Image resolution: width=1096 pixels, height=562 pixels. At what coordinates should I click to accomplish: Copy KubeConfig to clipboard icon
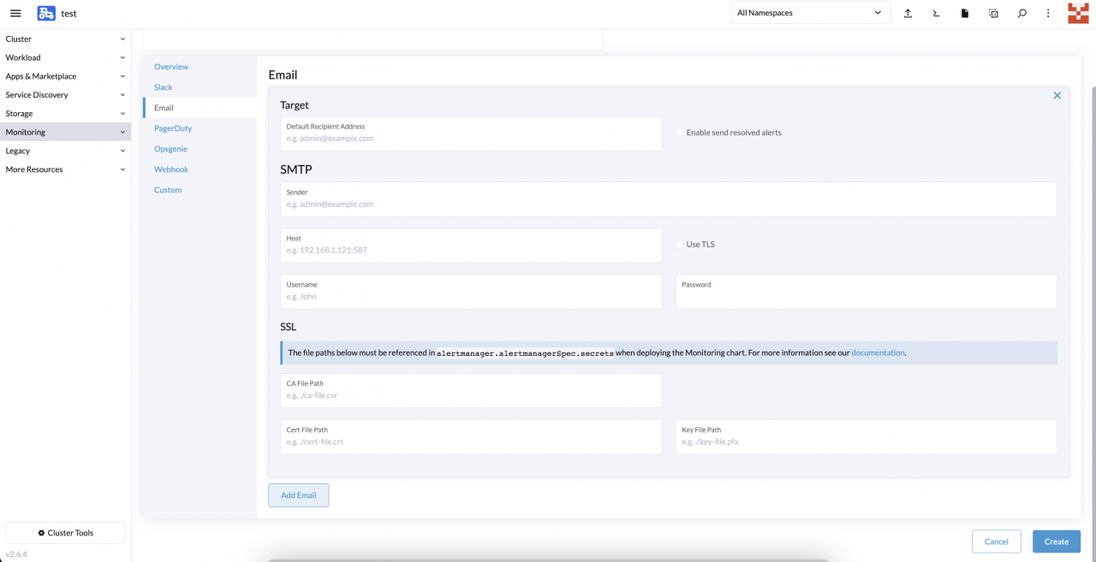[993, 14]
